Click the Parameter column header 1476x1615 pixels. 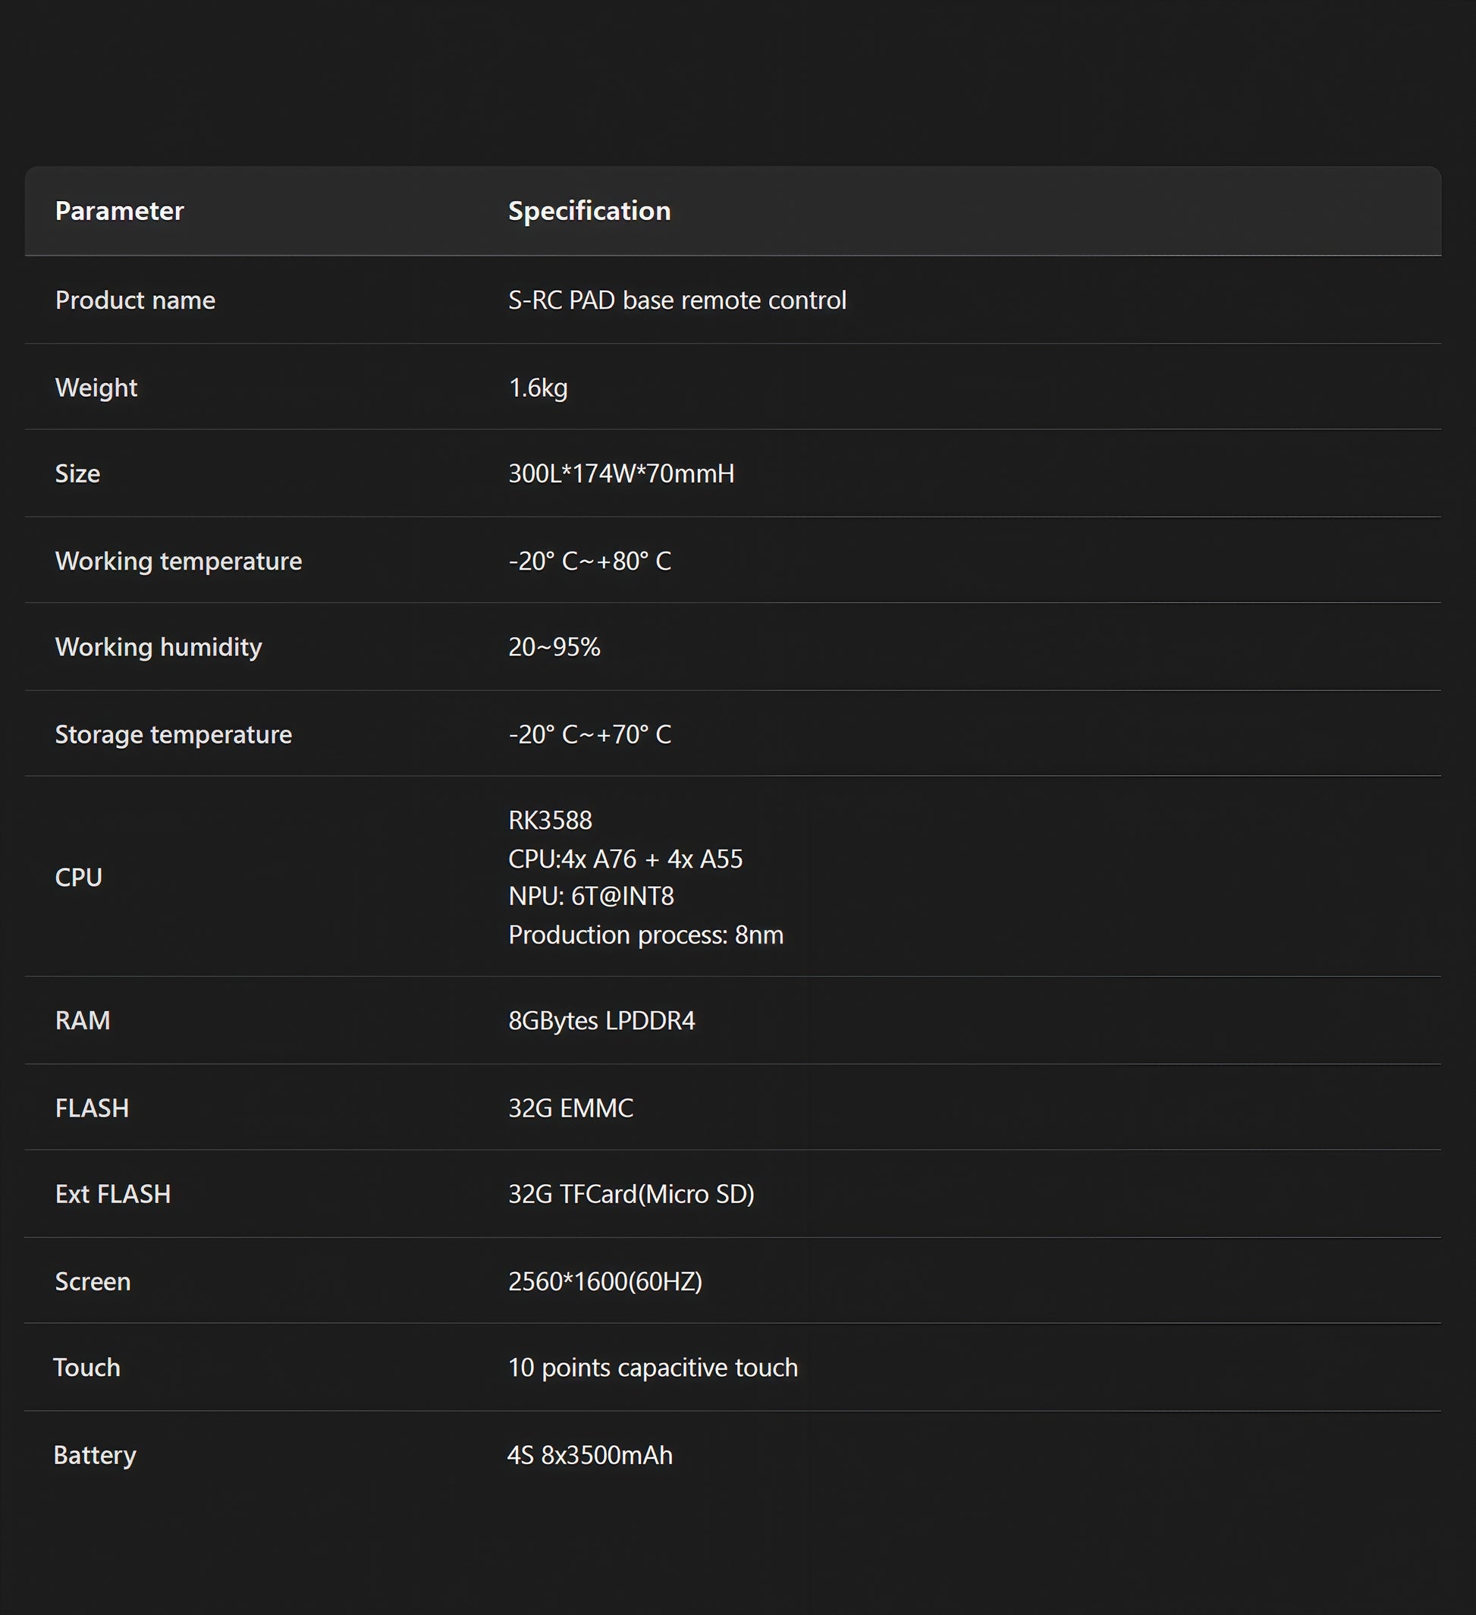pyautogui.click(x=119, y=211)
